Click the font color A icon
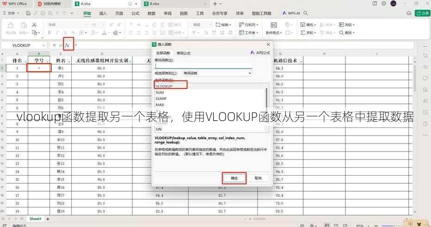The width and height of the screenshot is (431, 227). pyautogui.click(x=104, y=33)
